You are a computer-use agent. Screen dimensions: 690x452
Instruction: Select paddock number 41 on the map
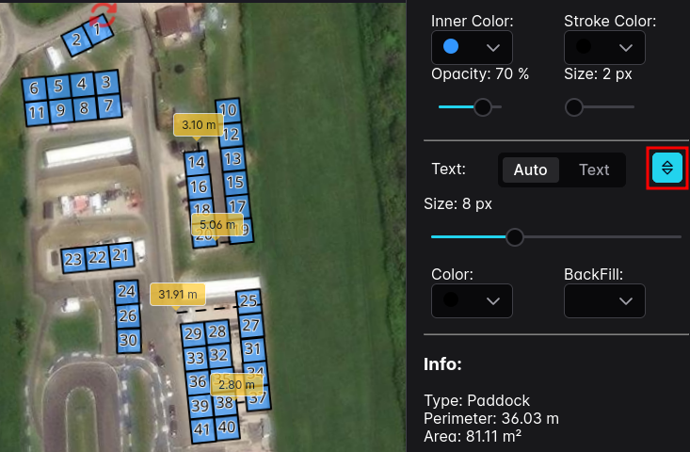[x=202, y=430]
